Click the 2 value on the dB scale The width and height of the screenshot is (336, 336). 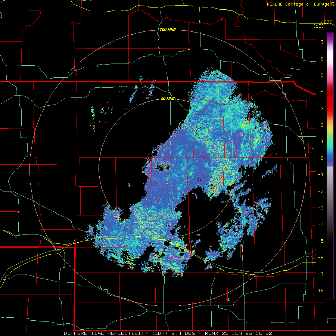[x=322, y=125]
